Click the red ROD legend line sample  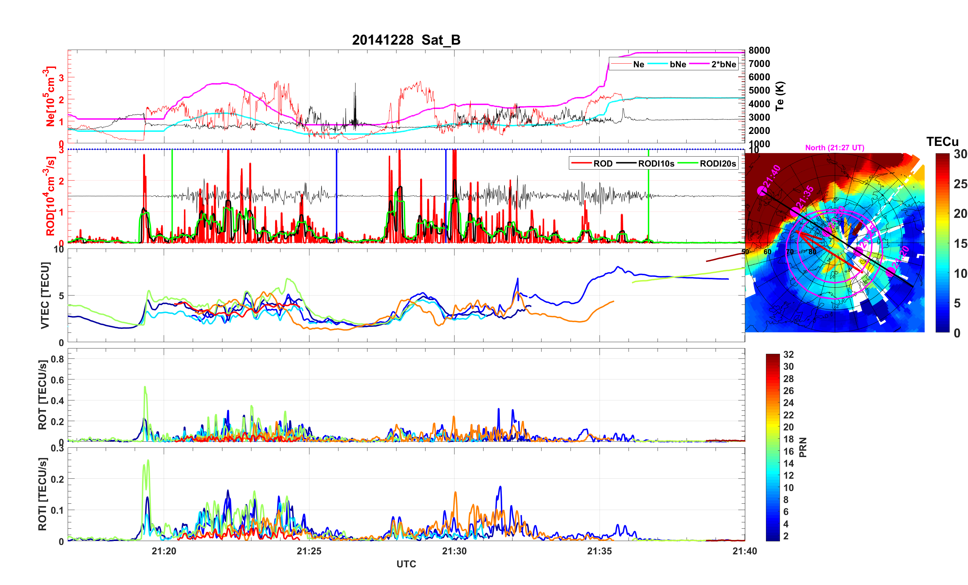pyautogui.click(x=582, y=163)
